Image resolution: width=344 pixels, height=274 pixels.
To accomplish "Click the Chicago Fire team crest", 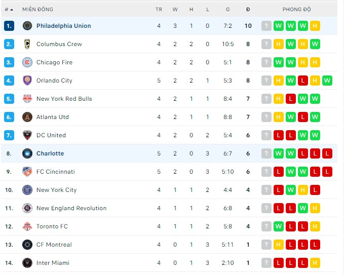I will click(27, 62).
